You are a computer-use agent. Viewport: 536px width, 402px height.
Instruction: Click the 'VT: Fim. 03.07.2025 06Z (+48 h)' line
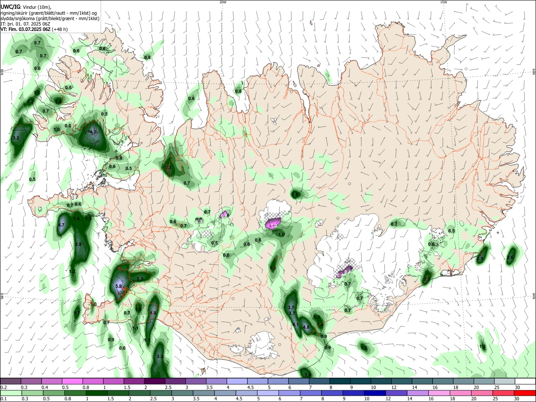click(34, 29)
